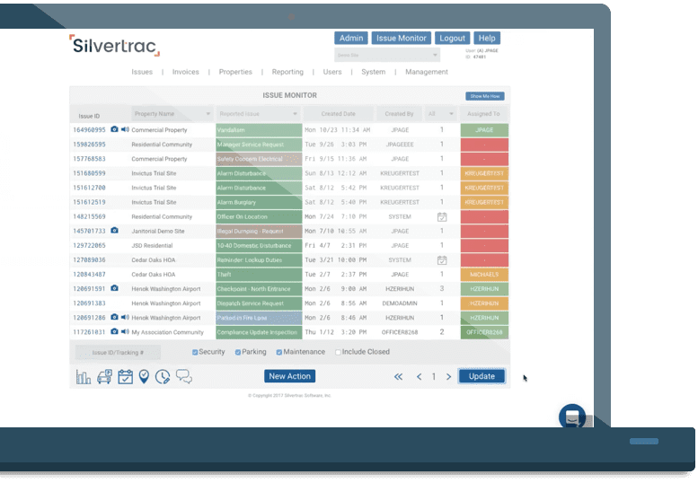This screenshot has height=483, width=698.
Task: Click the Show Me How button
Action: click(485, 96)
